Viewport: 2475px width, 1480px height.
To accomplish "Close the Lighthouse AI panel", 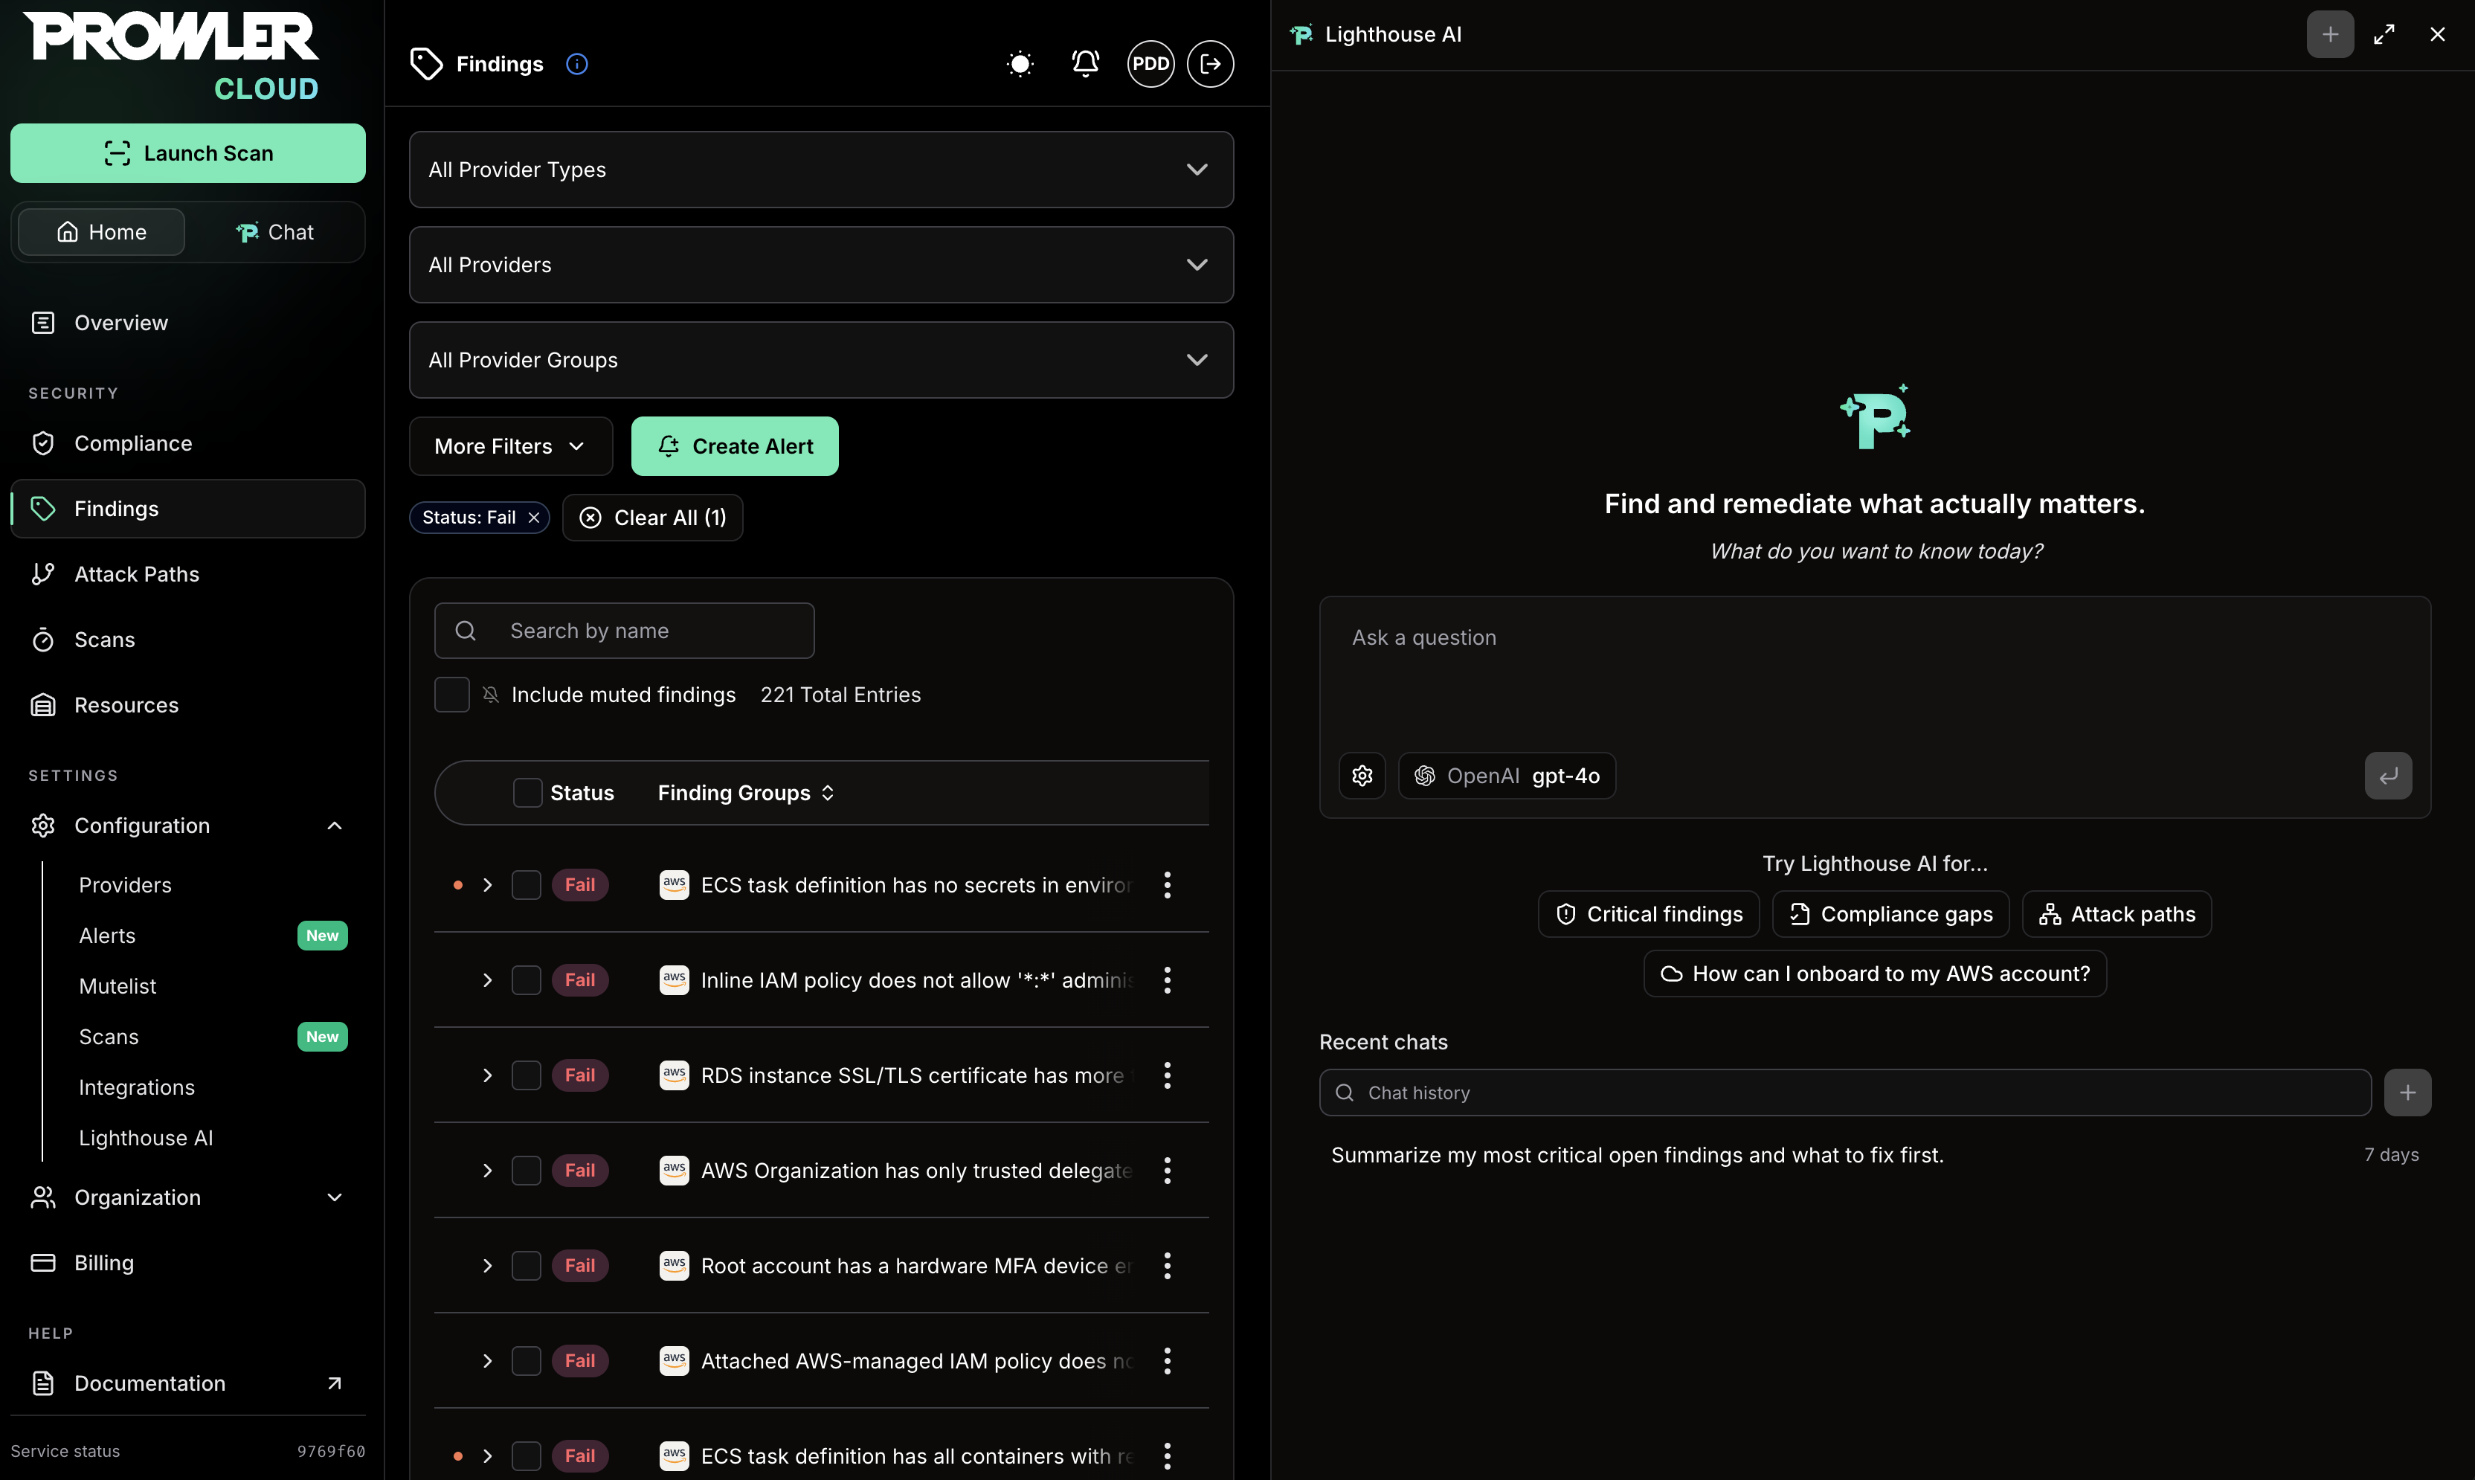I will pyautogui.click(x=2437, y=35).
